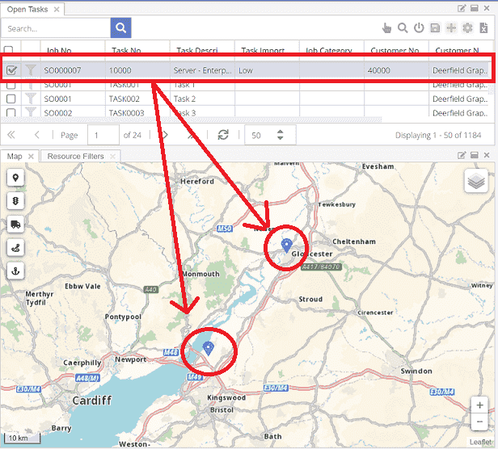Click the anchor map tool
Image resolution: width=498 pixels, height=449 pixels.
coord(15,271)
